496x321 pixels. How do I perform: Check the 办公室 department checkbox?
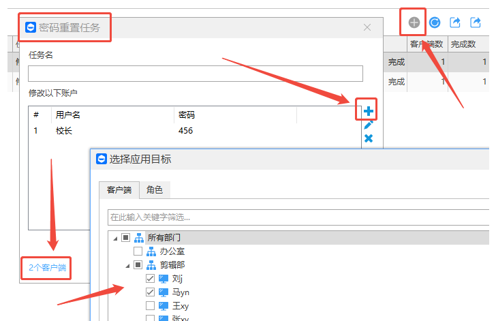(x=138, y=251)
